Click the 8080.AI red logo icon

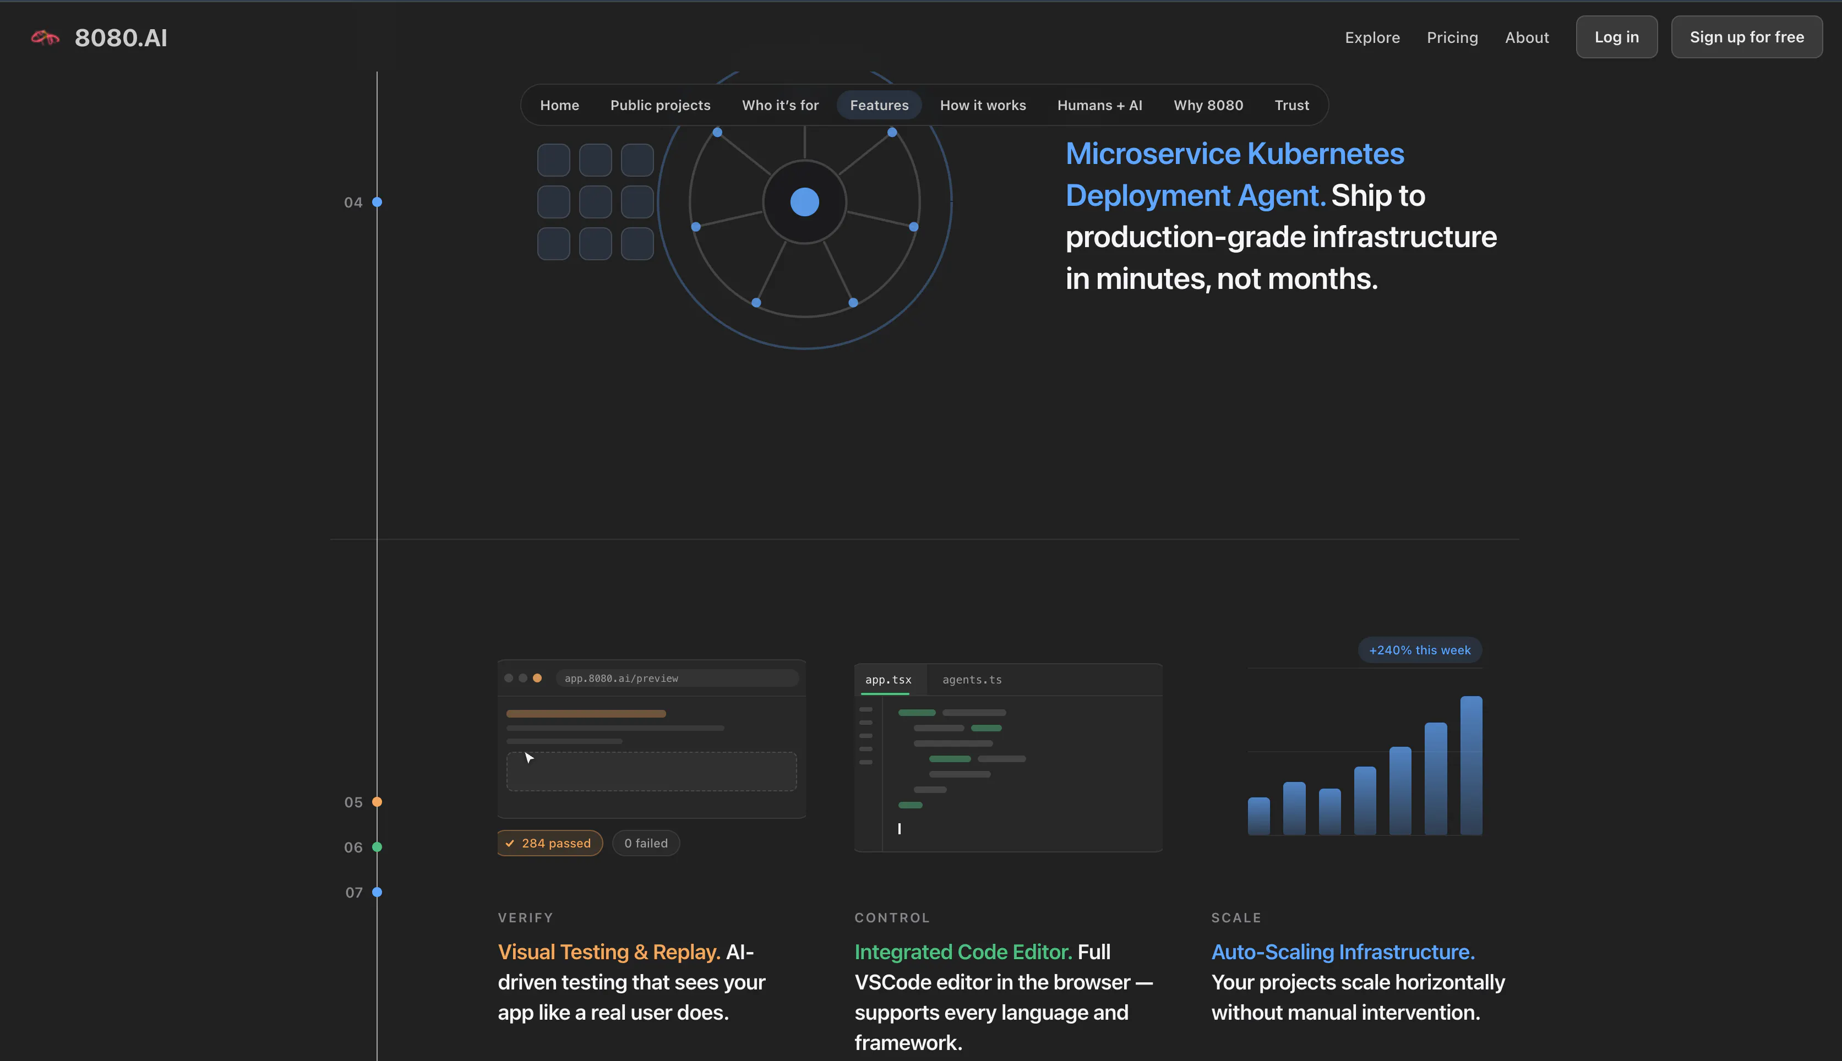[x=45, y=37]
